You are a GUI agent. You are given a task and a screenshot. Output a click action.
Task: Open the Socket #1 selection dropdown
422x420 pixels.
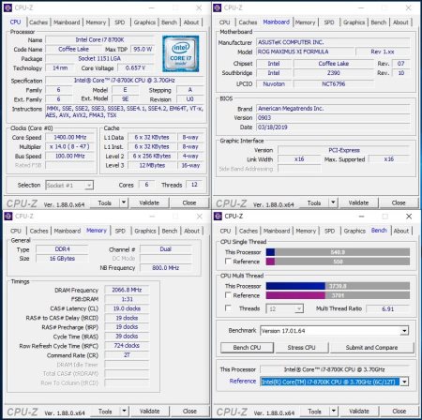pos(89,186)
